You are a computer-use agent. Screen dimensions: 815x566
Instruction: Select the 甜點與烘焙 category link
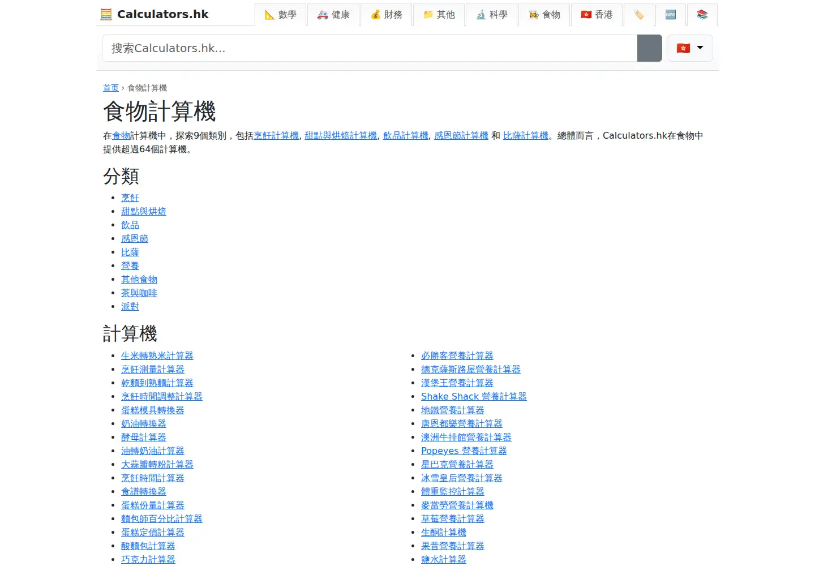[144, 212]
